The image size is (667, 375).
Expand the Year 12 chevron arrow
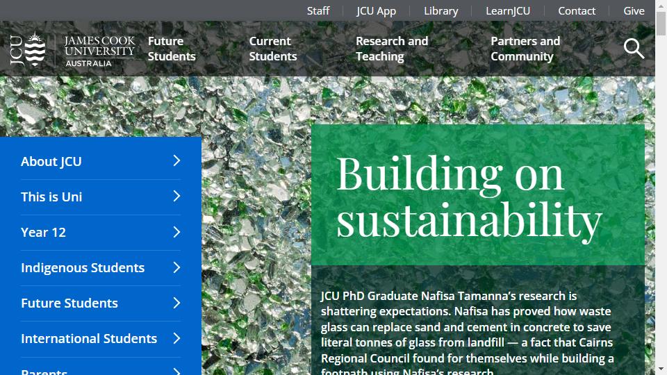click(177, 232)
